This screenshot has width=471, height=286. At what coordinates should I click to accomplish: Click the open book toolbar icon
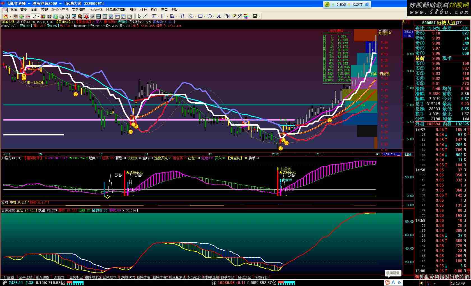point(68,17)
